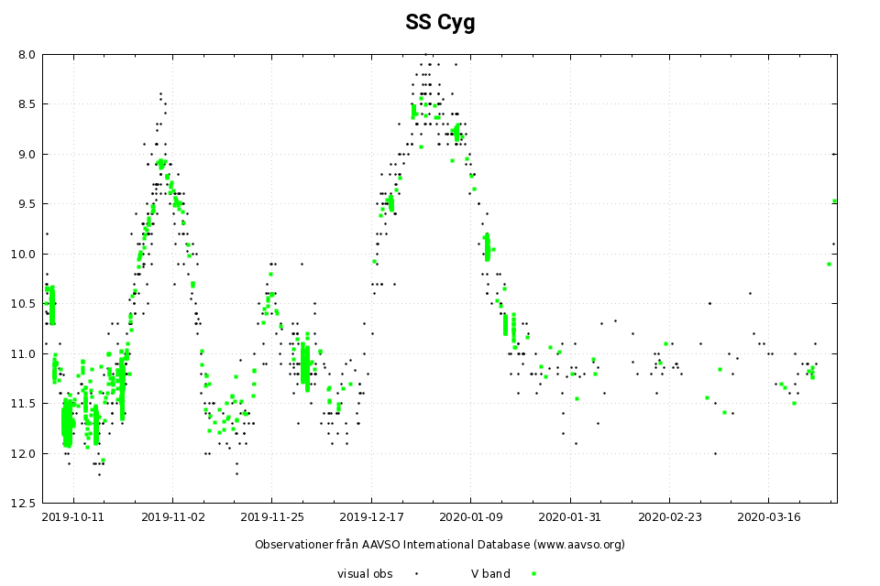The image size is (880, 586).
Task: Click the 2020-02-23 date axis label
Action: [x=668, y=516]
